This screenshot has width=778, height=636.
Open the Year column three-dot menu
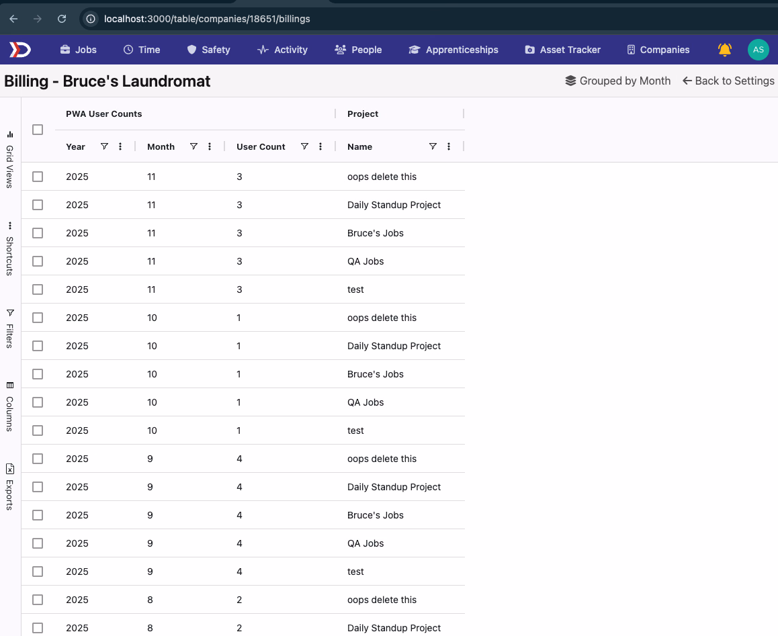coord(120,146)
